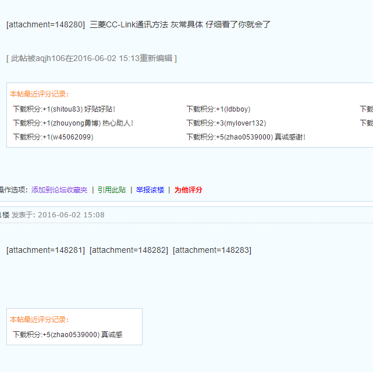Click the 添加到论坛收藏夹 link
The width and height of the screenshot is (373, 372).
pos(59,190)
